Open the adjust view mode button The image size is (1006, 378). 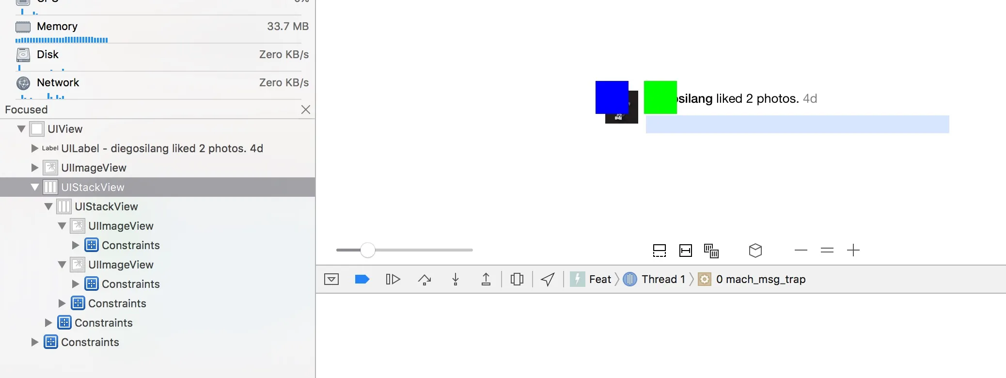[x=711, y=251]
